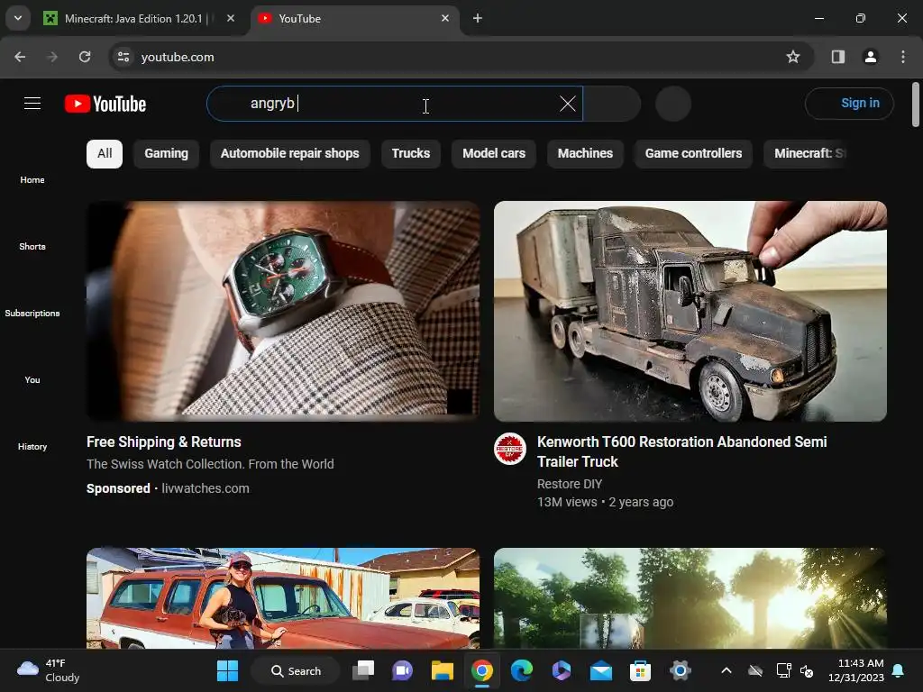Screen dimensions: 923x692
Task: Open Windows taskbar Search box
Action: [x=296, y=670]
